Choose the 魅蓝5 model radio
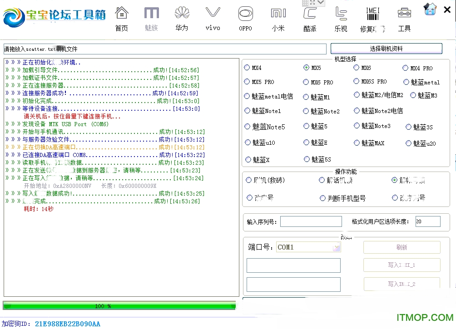 (306, 126)
